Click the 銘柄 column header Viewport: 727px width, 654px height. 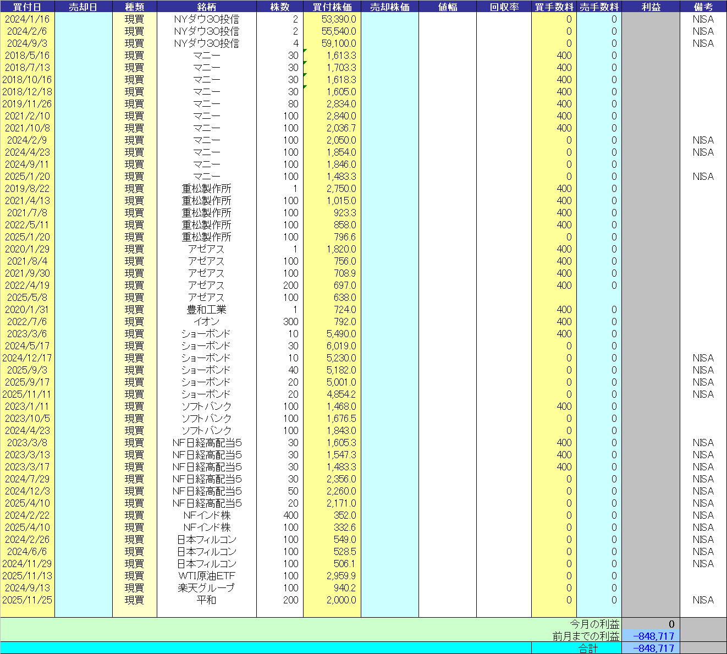click(206, 7)
